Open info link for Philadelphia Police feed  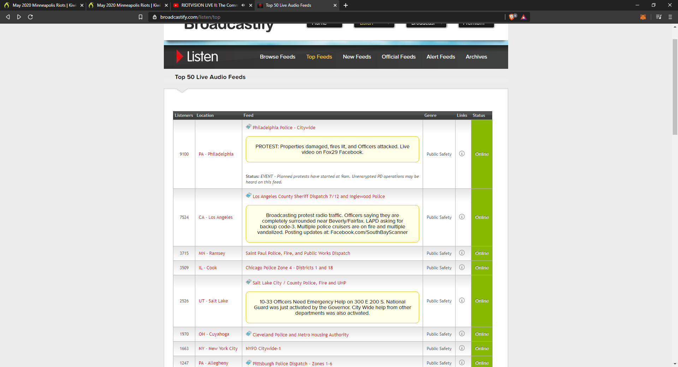pyautogui.click(x=462, y=154)
